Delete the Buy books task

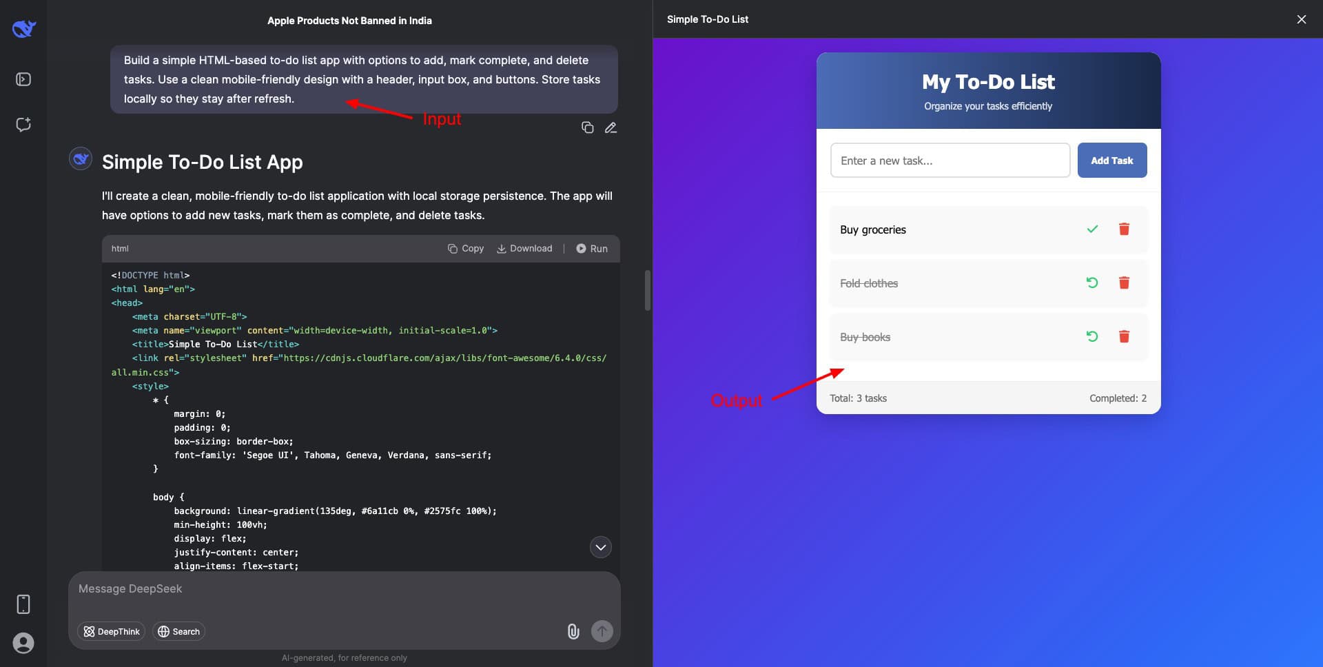(x=1124, y=337)
